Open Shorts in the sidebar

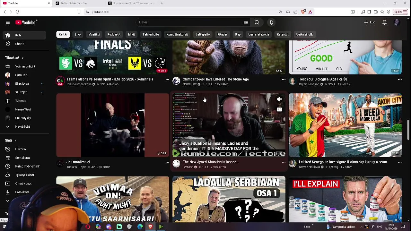pyautogui.click(x=24, y=44)
